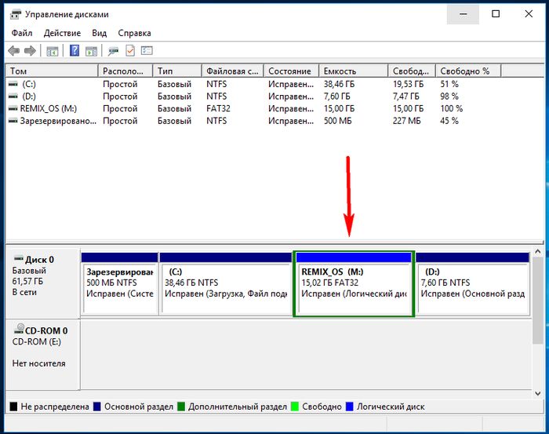Click the properties icon with red checkmark
This screenshot has width=549, height=434.
coord(130,51)
